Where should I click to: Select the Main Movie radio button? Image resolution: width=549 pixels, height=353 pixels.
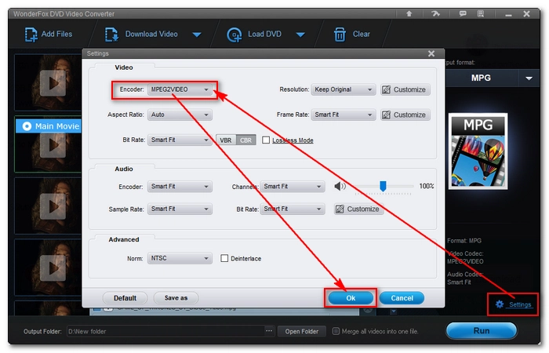(x=27, y=126)
